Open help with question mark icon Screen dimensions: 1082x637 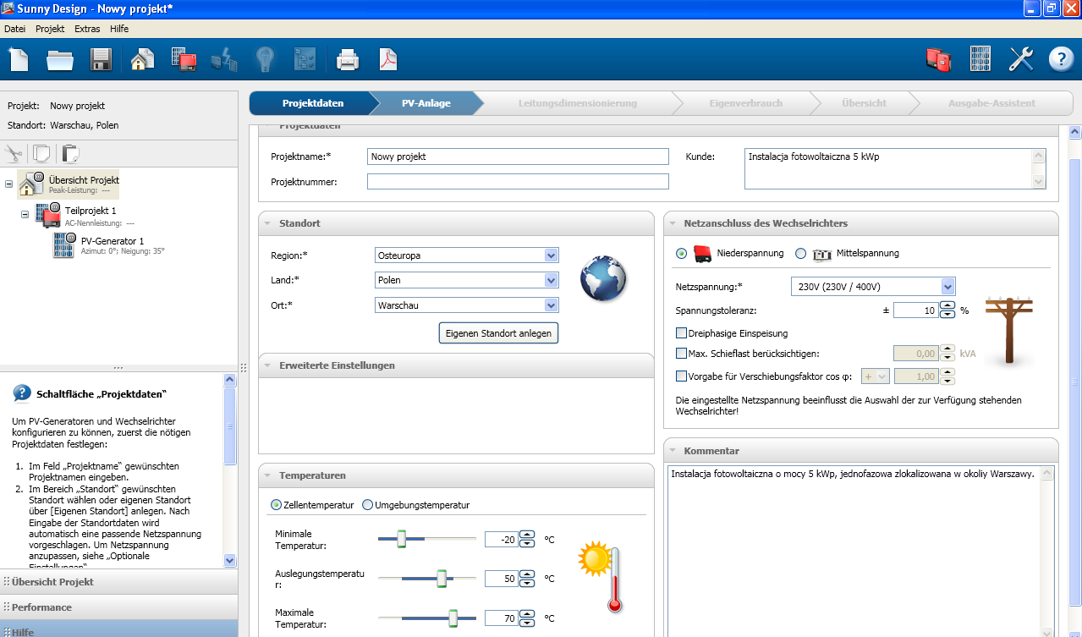coord(1061,59)
